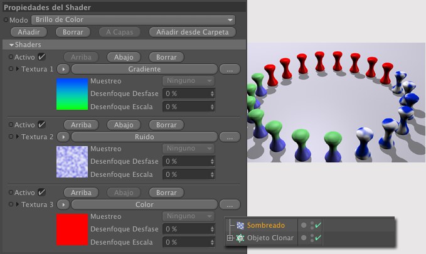
Task: Expand Textura 3 disclosure triangle
Action: click(x=18, y=204)
